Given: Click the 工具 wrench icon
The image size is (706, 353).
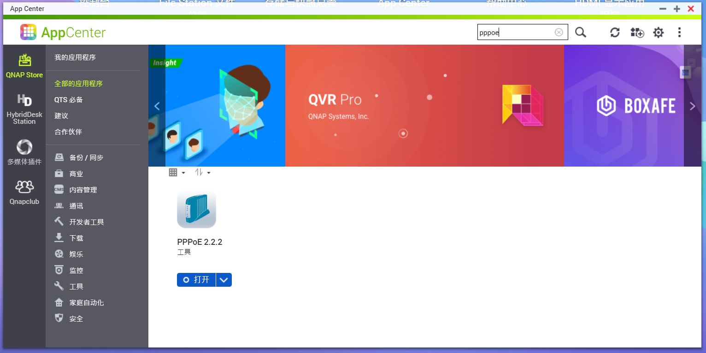Looking at the screenshot, I should pyautogui.click(x=59, y=286).
